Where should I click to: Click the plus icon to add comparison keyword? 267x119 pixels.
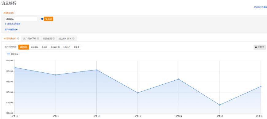tap(6, 24)
